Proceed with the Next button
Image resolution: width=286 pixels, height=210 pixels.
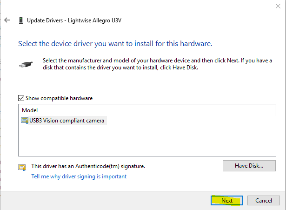pyautogui.click(x=227, y=201)
